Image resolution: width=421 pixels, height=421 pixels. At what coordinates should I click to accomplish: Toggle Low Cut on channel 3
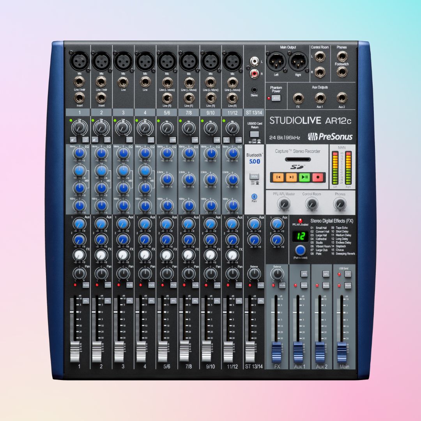click(x=129, y=140)
